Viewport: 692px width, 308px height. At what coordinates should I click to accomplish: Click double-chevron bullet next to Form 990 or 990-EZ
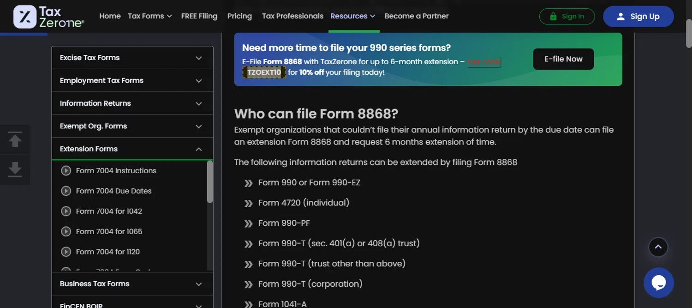point(248,183)
